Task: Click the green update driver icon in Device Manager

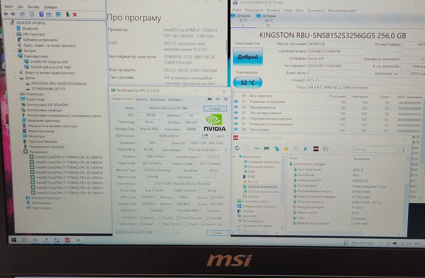Action: pyautogui.click(x=68, y=14)
